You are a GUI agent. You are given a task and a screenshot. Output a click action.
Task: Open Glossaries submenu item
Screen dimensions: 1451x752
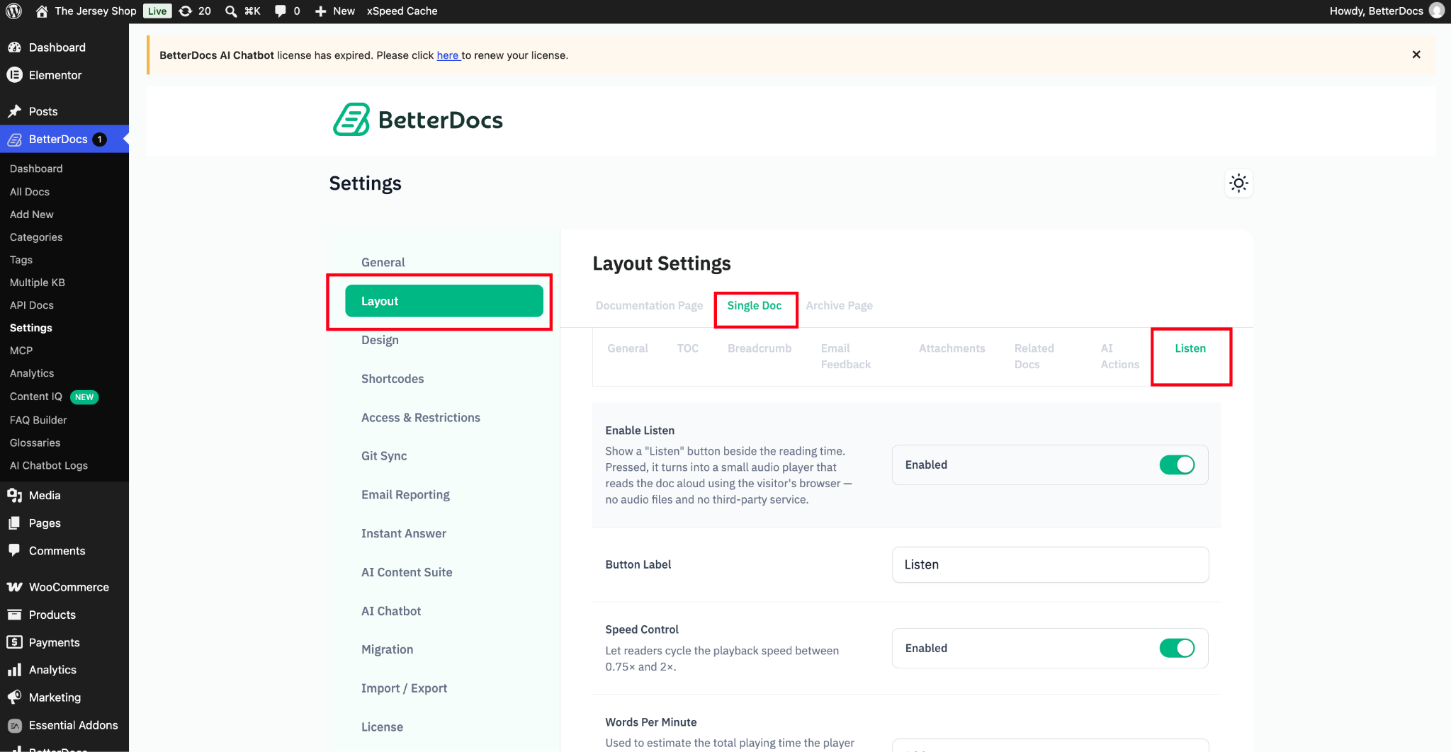[35, 443]
